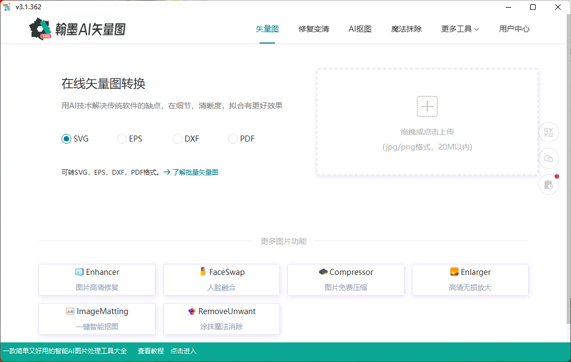Open the AI抠图 tab
571x362 pixels.
click(x=360, y=29)
